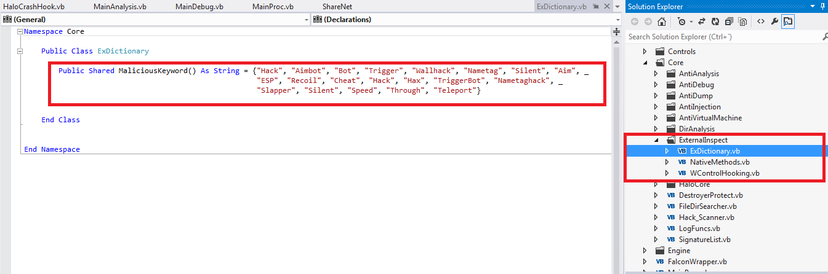This screenshot has width=828, height=274.
Task: Collapse the ExternalInspect folder
Action: point(656,140)
